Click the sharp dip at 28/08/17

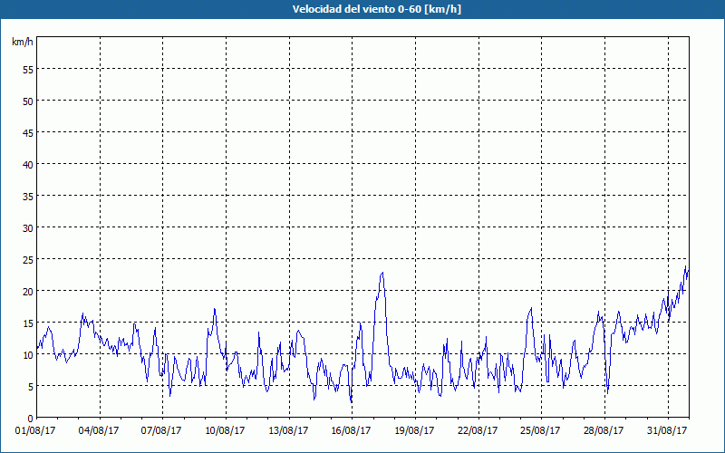pyautogui.click(x=607, y=393)
